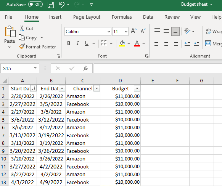Toggle Bold formatting
Image resolution: width=222 pixels, height=186 pixels.
point(69,43)
